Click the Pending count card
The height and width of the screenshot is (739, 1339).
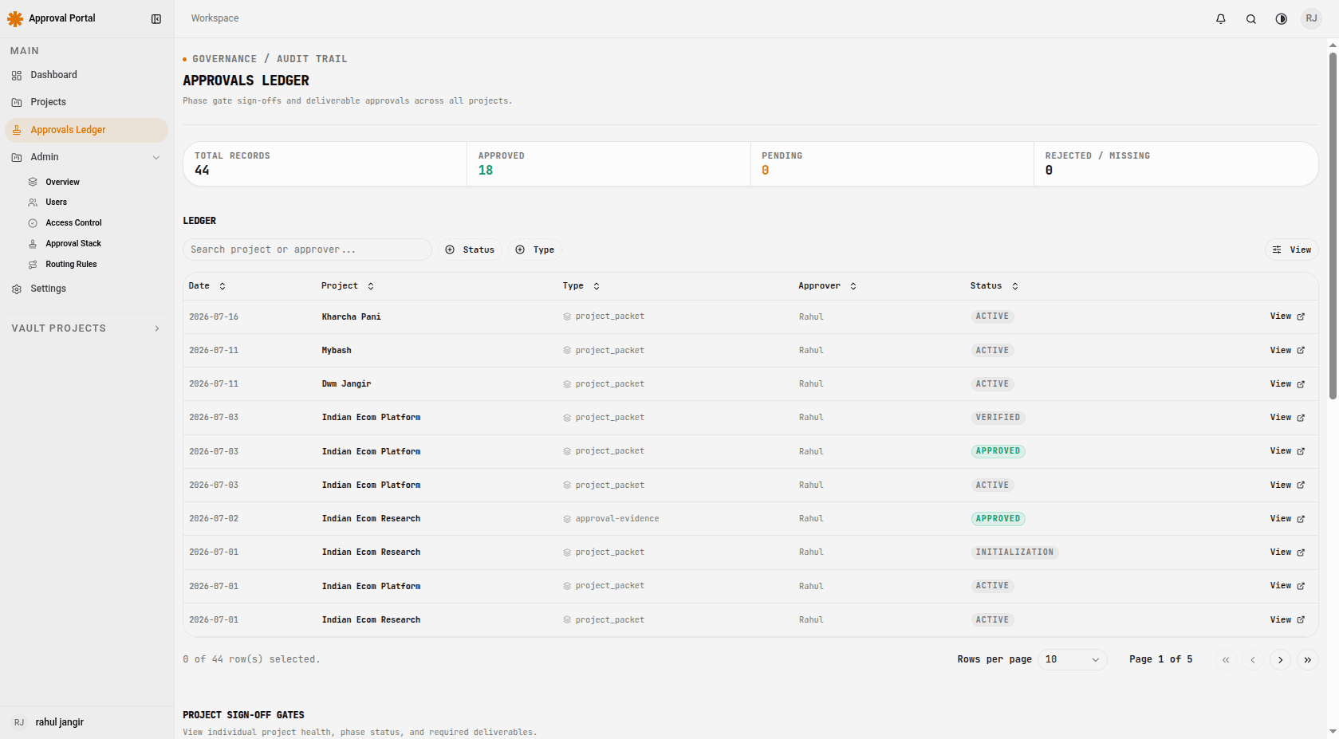click(x=892, y=164)
